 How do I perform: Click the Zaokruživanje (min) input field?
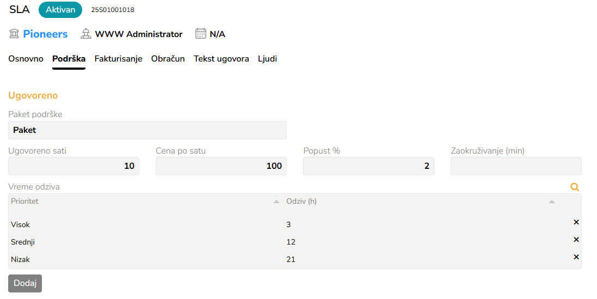pyautogui.click(x=516, y=166)
